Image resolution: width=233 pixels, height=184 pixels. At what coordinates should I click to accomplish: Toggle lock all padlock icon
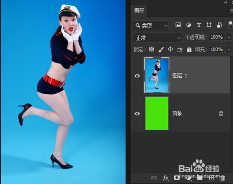(x=189, y=49)
